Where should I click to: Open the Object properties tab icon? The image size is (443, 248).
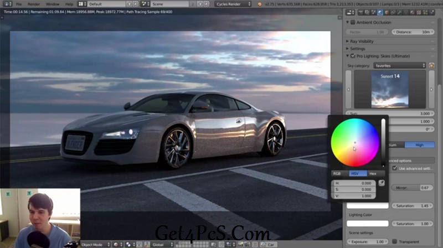pos(387,12)
